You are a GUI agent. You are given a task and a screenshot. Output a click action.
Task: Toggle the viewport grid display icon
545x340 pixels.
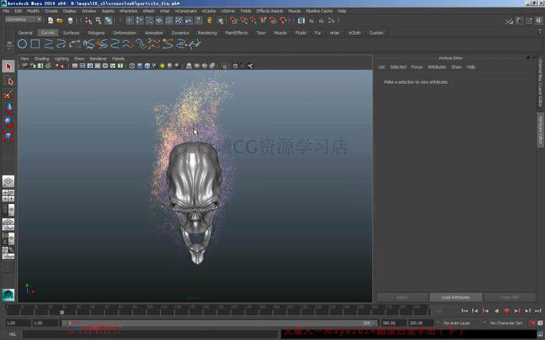point(75,66)
